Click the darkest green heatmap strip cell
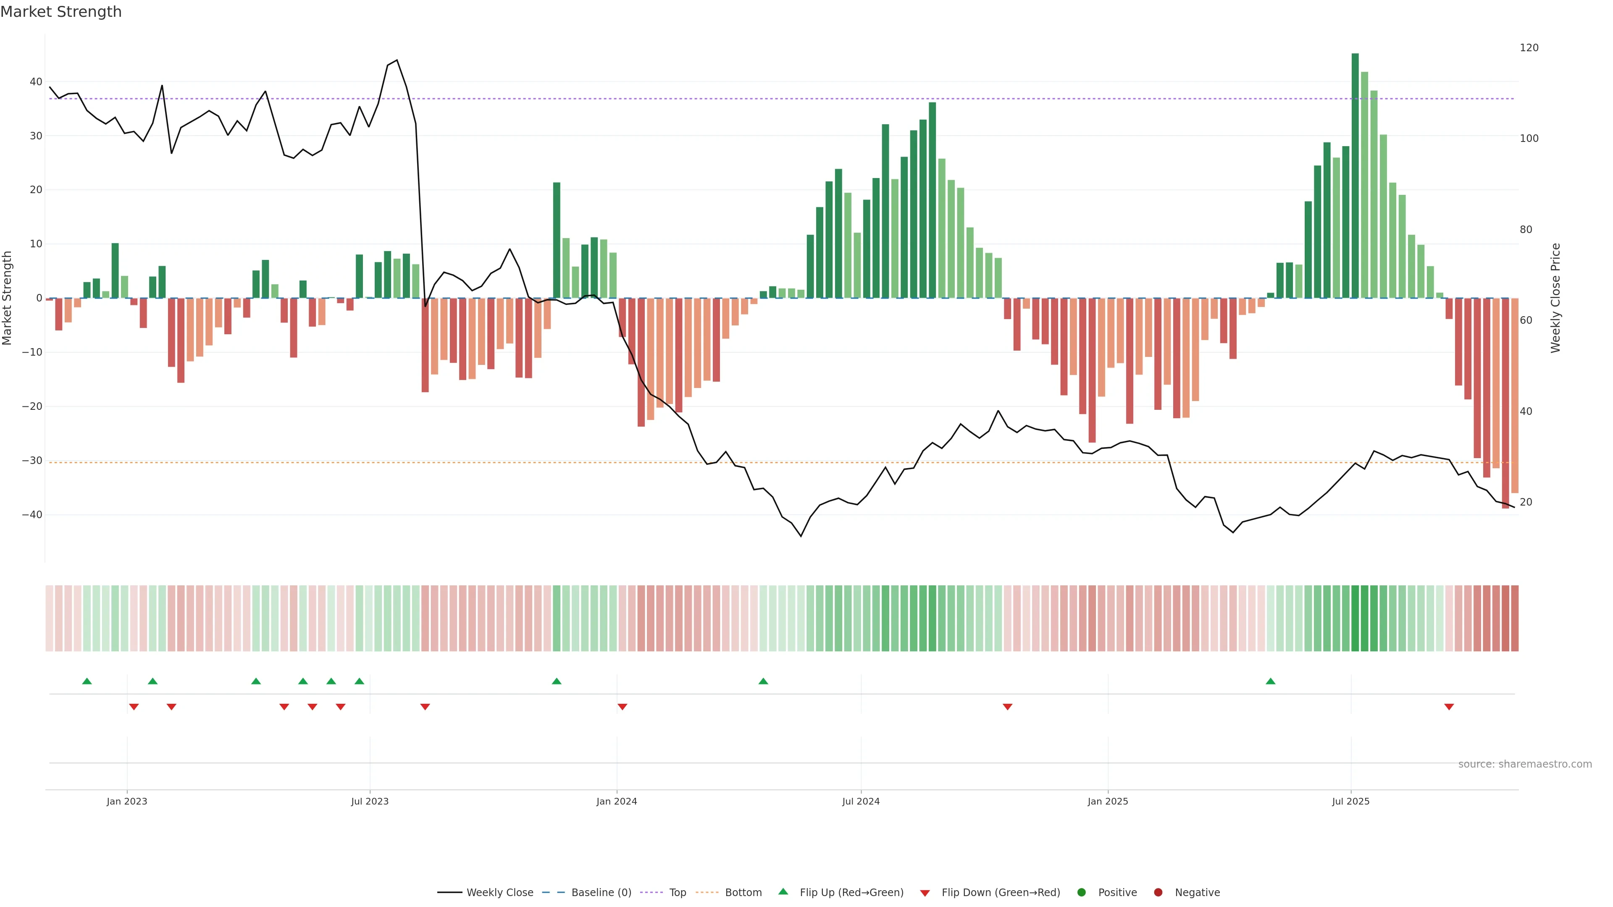This screenshot has height=907, width=1613. click(x=1355, y=619)
